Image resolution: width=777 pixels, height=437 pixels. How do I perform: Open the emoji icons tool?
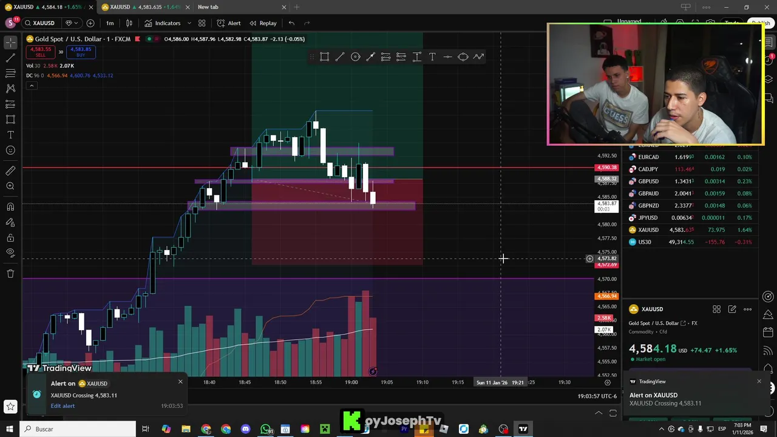click(10, 151)
